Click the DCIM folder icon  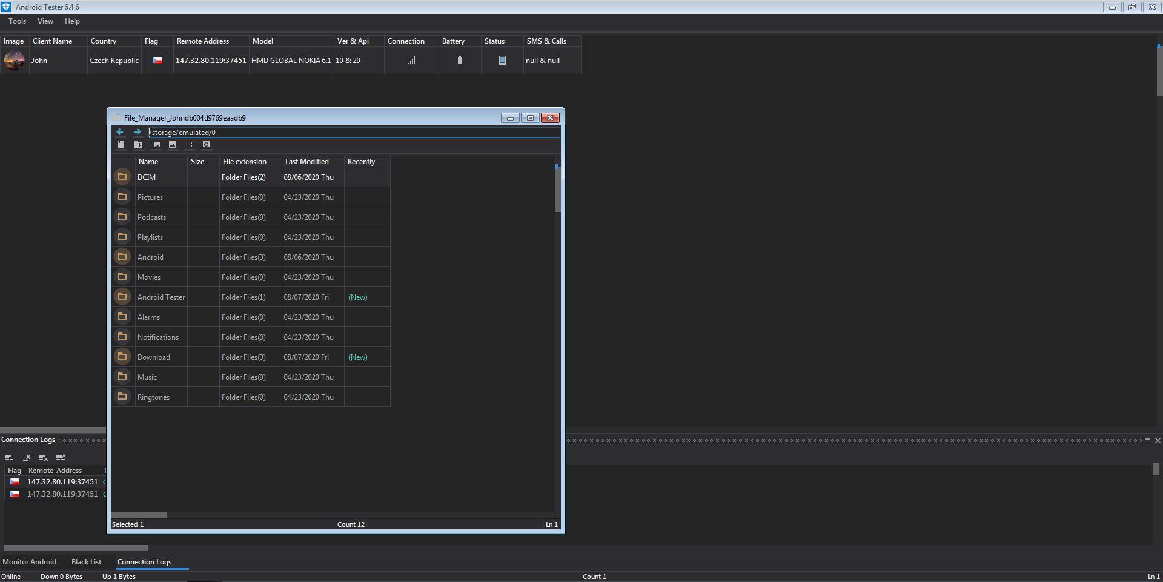point(122,177)
